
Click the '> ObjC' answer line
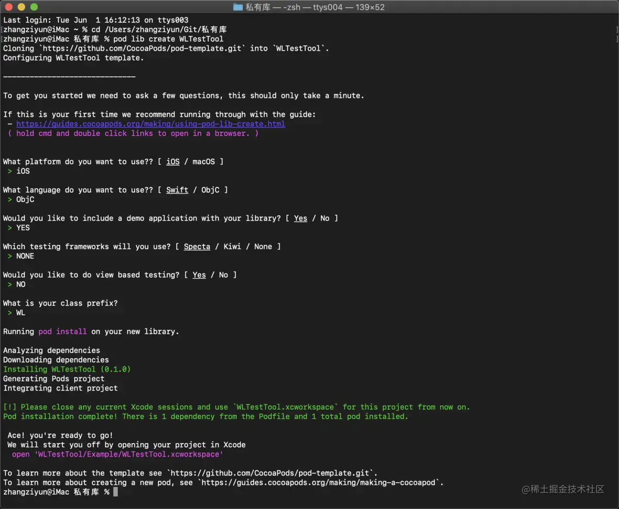coord(21,199)
